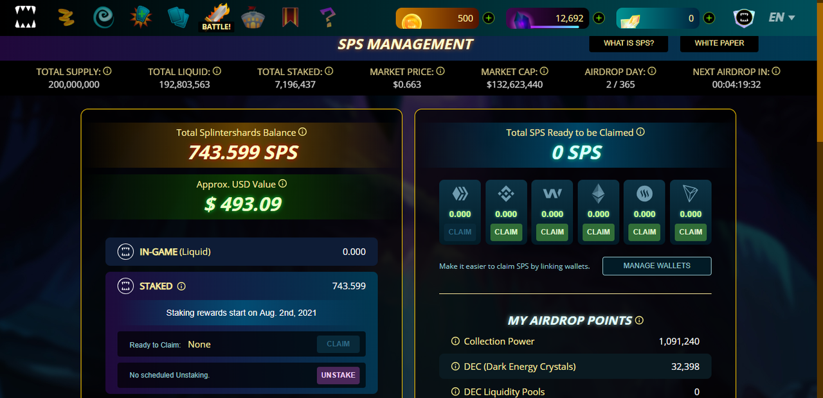Open the Splinterlands home logo

point(25,18)
